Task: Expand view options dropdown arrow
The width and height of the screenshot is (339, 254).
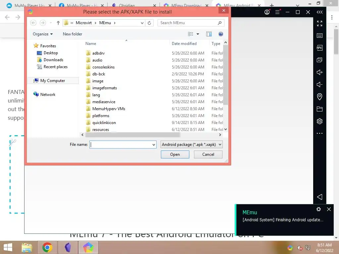Action: click(x=198, y=34)
